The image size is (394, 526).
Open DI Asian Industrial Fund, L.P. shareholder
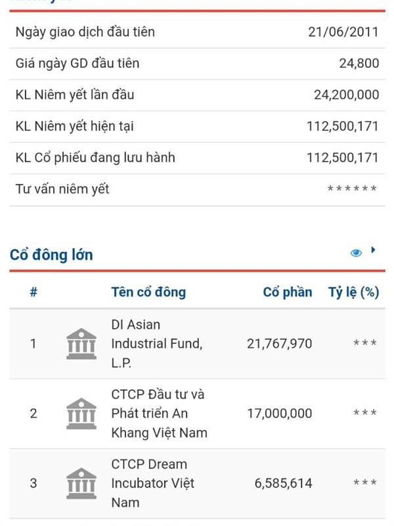pos(157,344)
